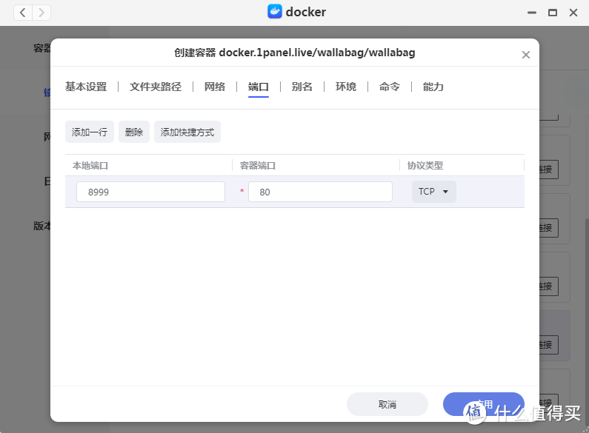Open the TCP protocol type dropdown
The image size is (589, 433).
click(x=433, y=192)
